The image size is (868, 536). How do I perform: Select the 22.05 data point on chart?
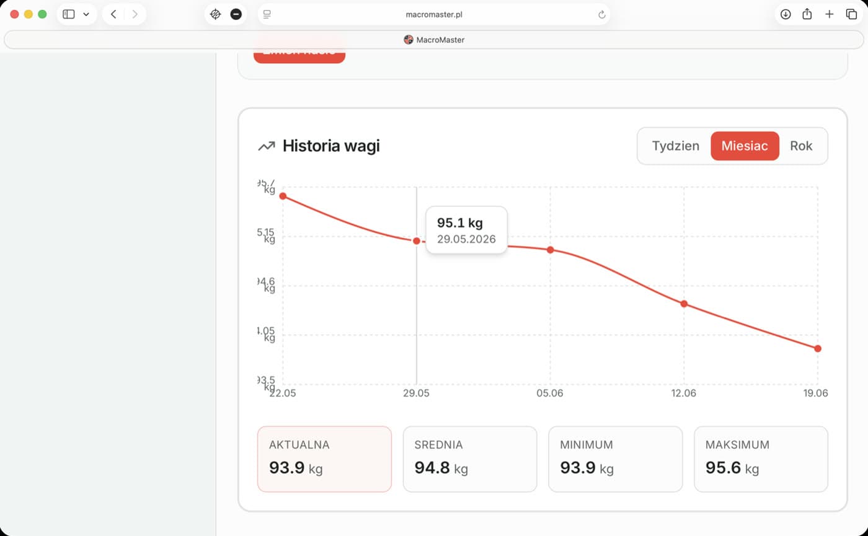click(x=283, y=196)
